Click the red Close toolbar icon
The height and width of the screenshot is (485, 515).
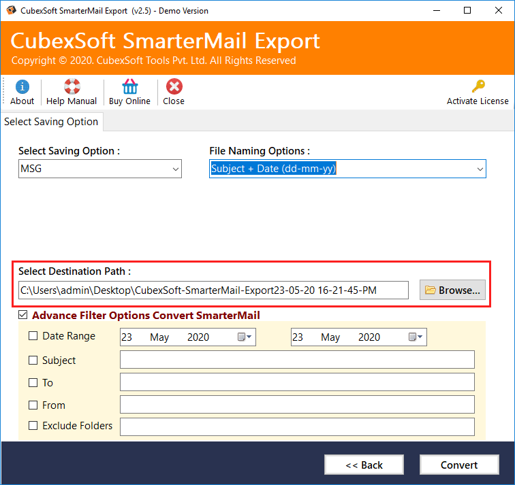point(174,86)
